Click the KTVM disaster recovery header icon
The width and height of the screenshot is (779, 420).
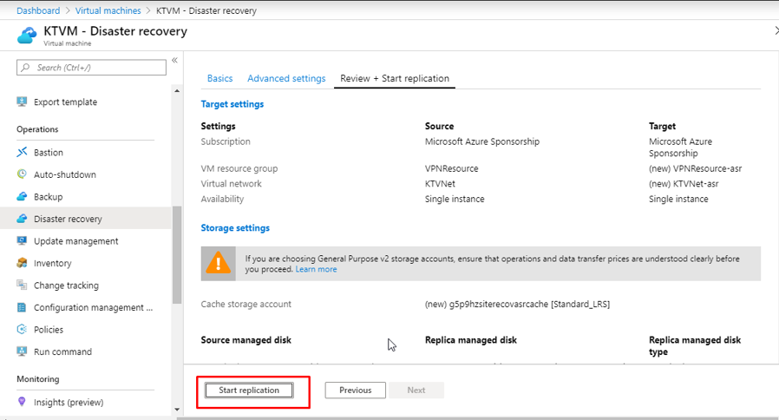pyautogui.click(x=27, y=36)
